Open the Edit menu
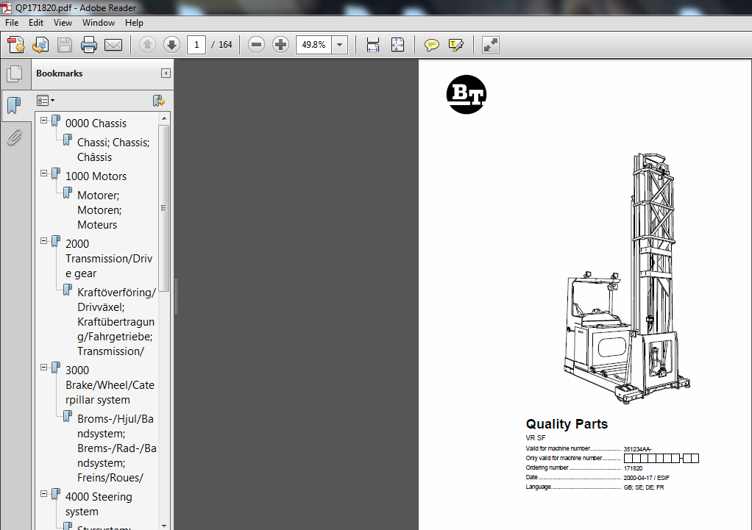This screenshot has height=530, width=752. point(36,23)
